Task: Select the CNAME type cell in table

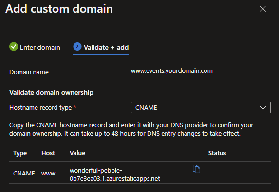Action: coord(24,174)
